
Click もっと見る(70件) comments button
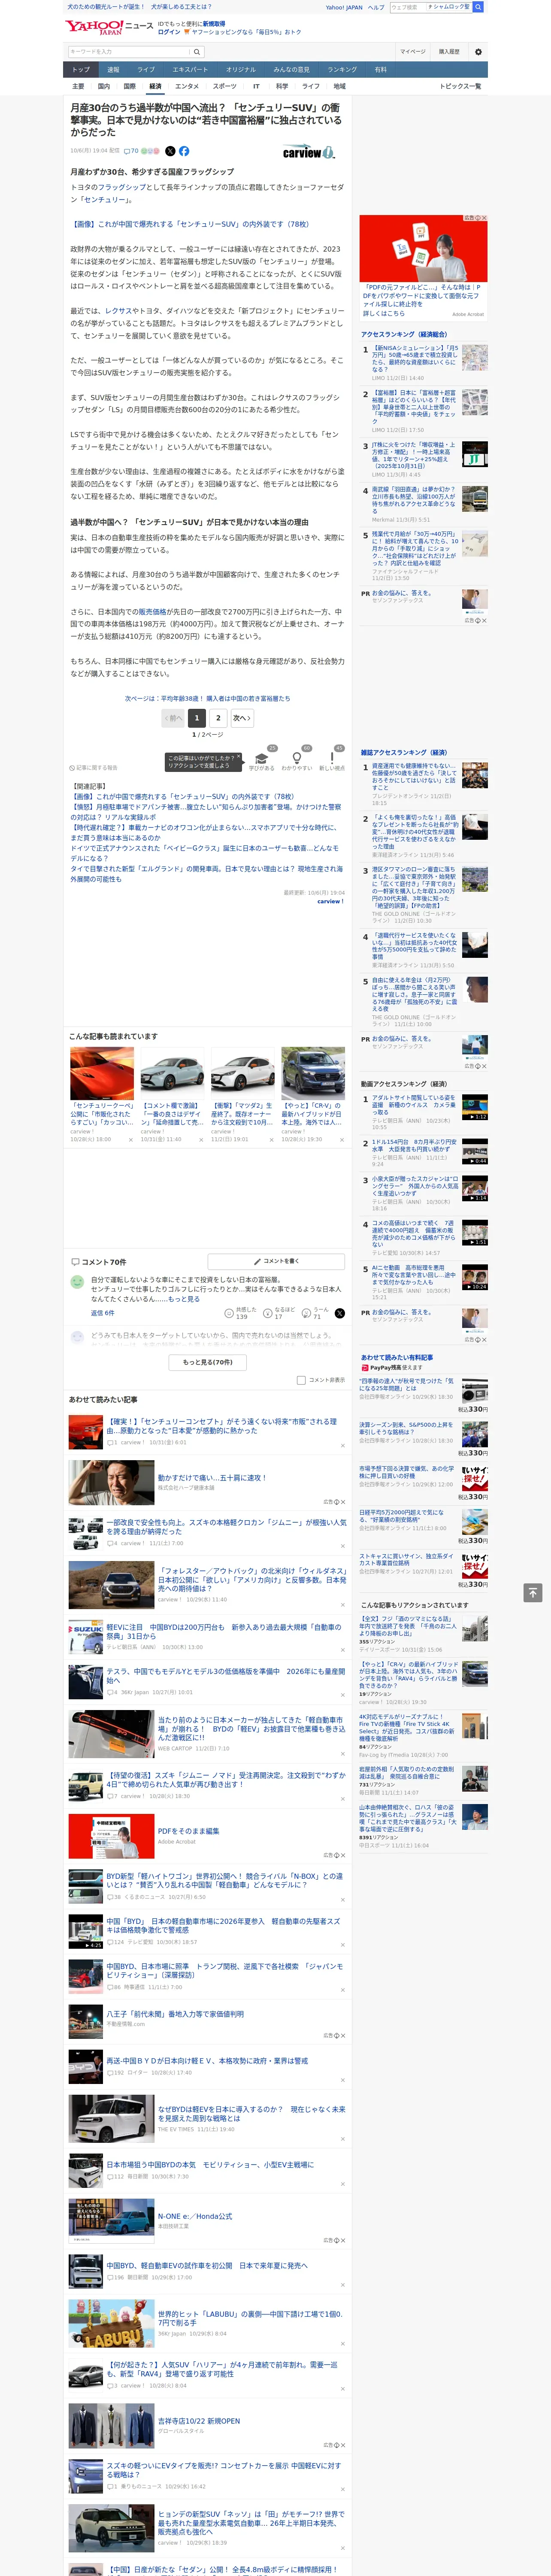point(207,1362)
